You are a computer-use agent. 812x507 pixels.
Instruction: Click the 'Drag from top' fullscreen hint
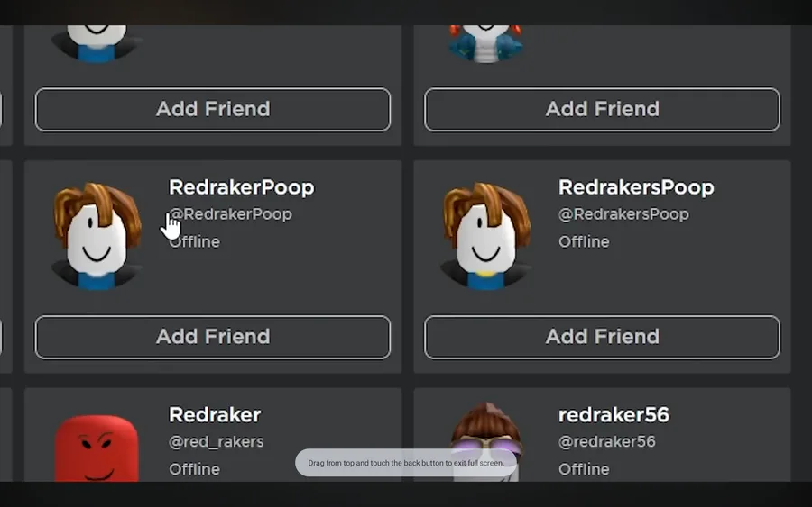tap(406, 463)
